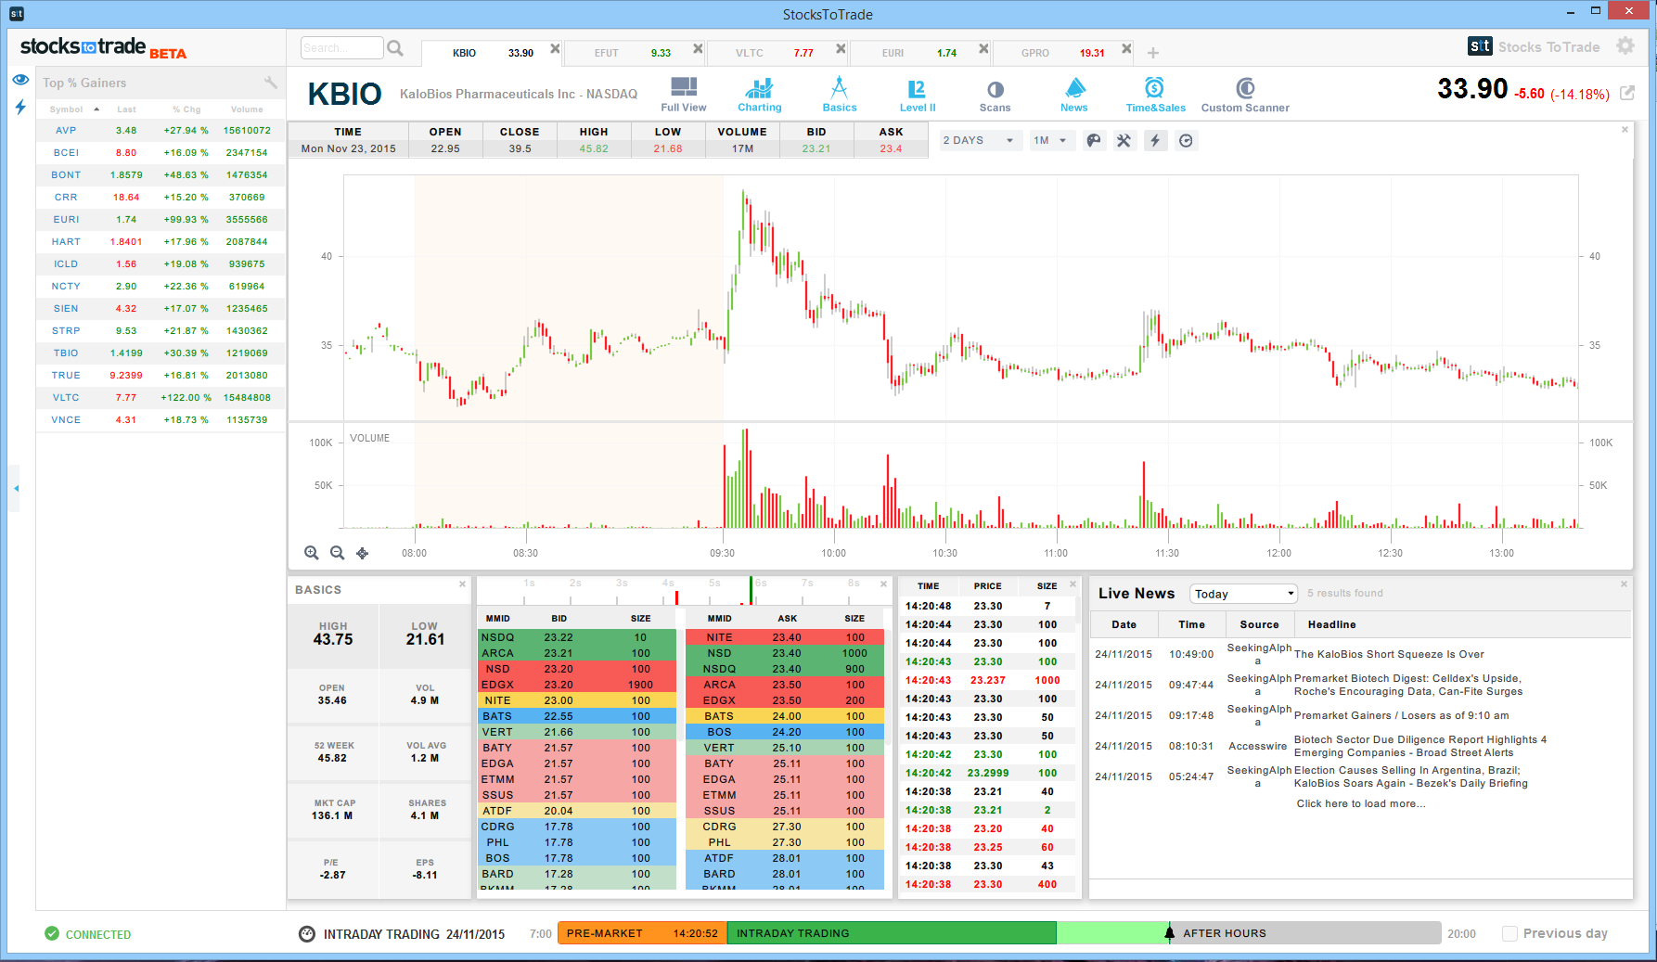Click the sidebar lightning bolt icon

[x=20, y=107]
